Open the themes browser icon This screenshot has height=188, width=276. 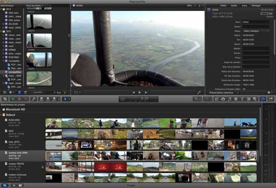click(x=255, y=99)
